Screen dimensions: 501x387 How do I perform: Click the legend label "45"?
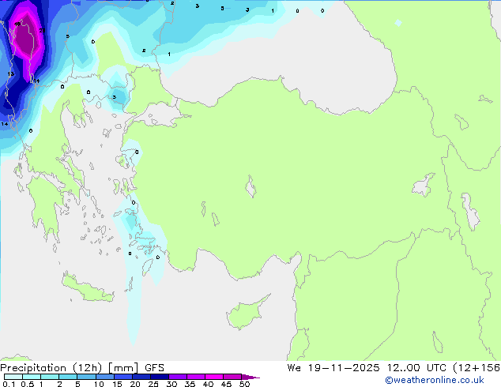[226, 384]
